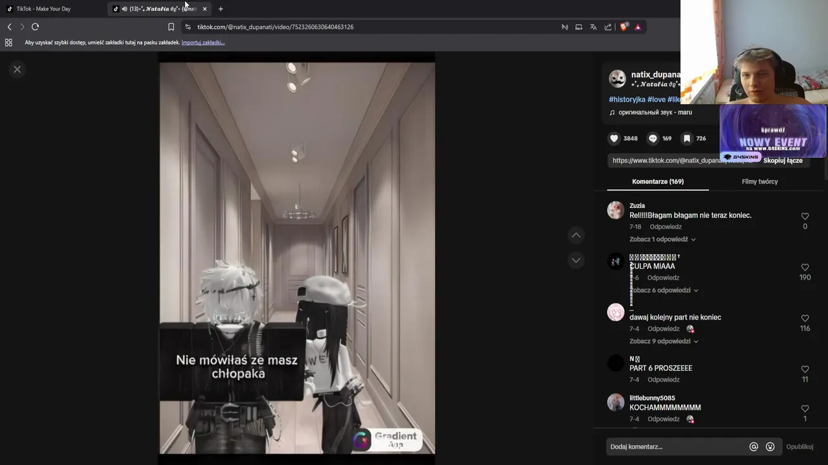This screenshot has width=828, height=465.
Task: Click the 'Zuzia' commenter name
Action: pos(637,205)
